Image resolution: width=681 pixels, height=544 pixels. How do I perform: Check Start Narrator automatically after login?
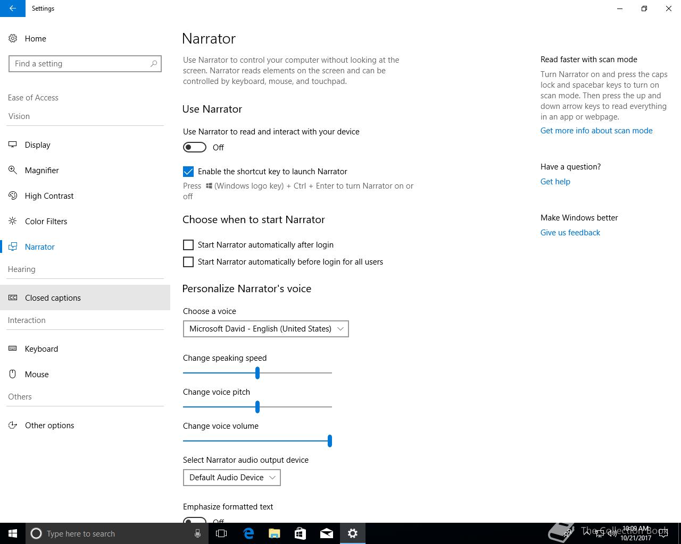click(x=188, y=245)
